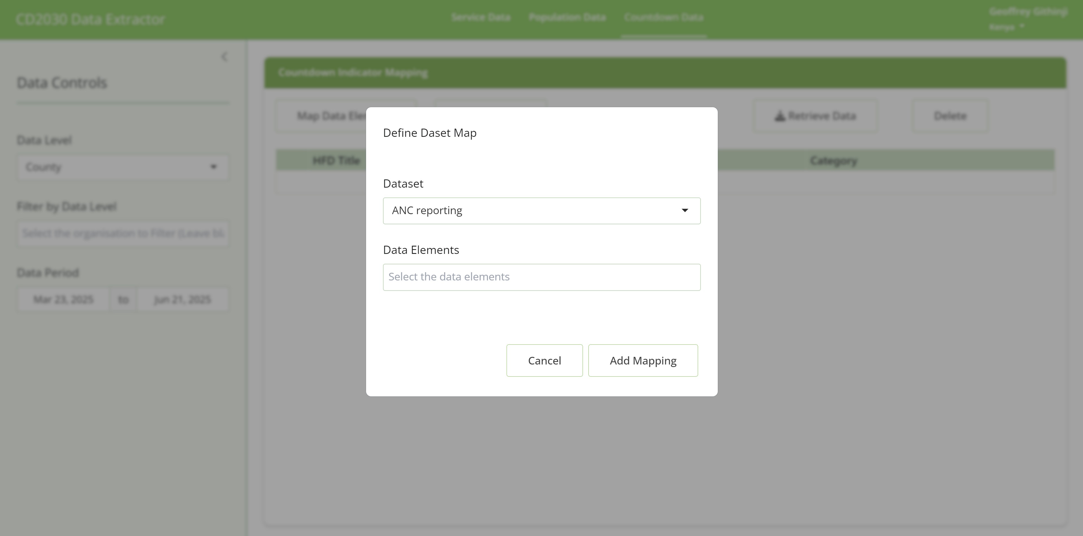Click the Category column header
The image size is (1083, 536).
[833, 161]
